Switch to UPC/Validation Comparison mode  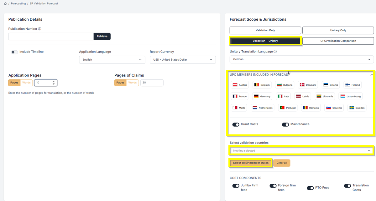click(338, 41)
